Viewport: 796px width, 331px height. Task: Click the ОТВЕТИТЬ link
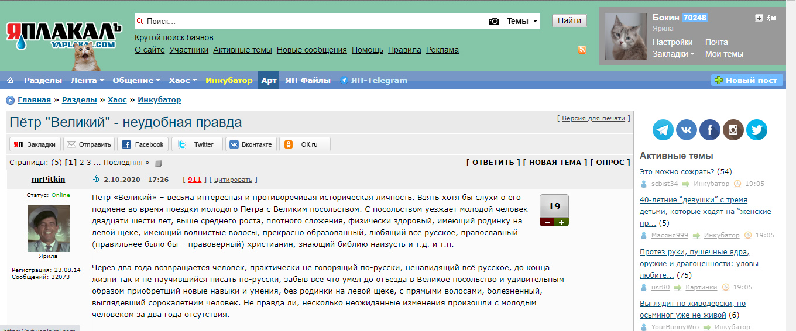493,163
